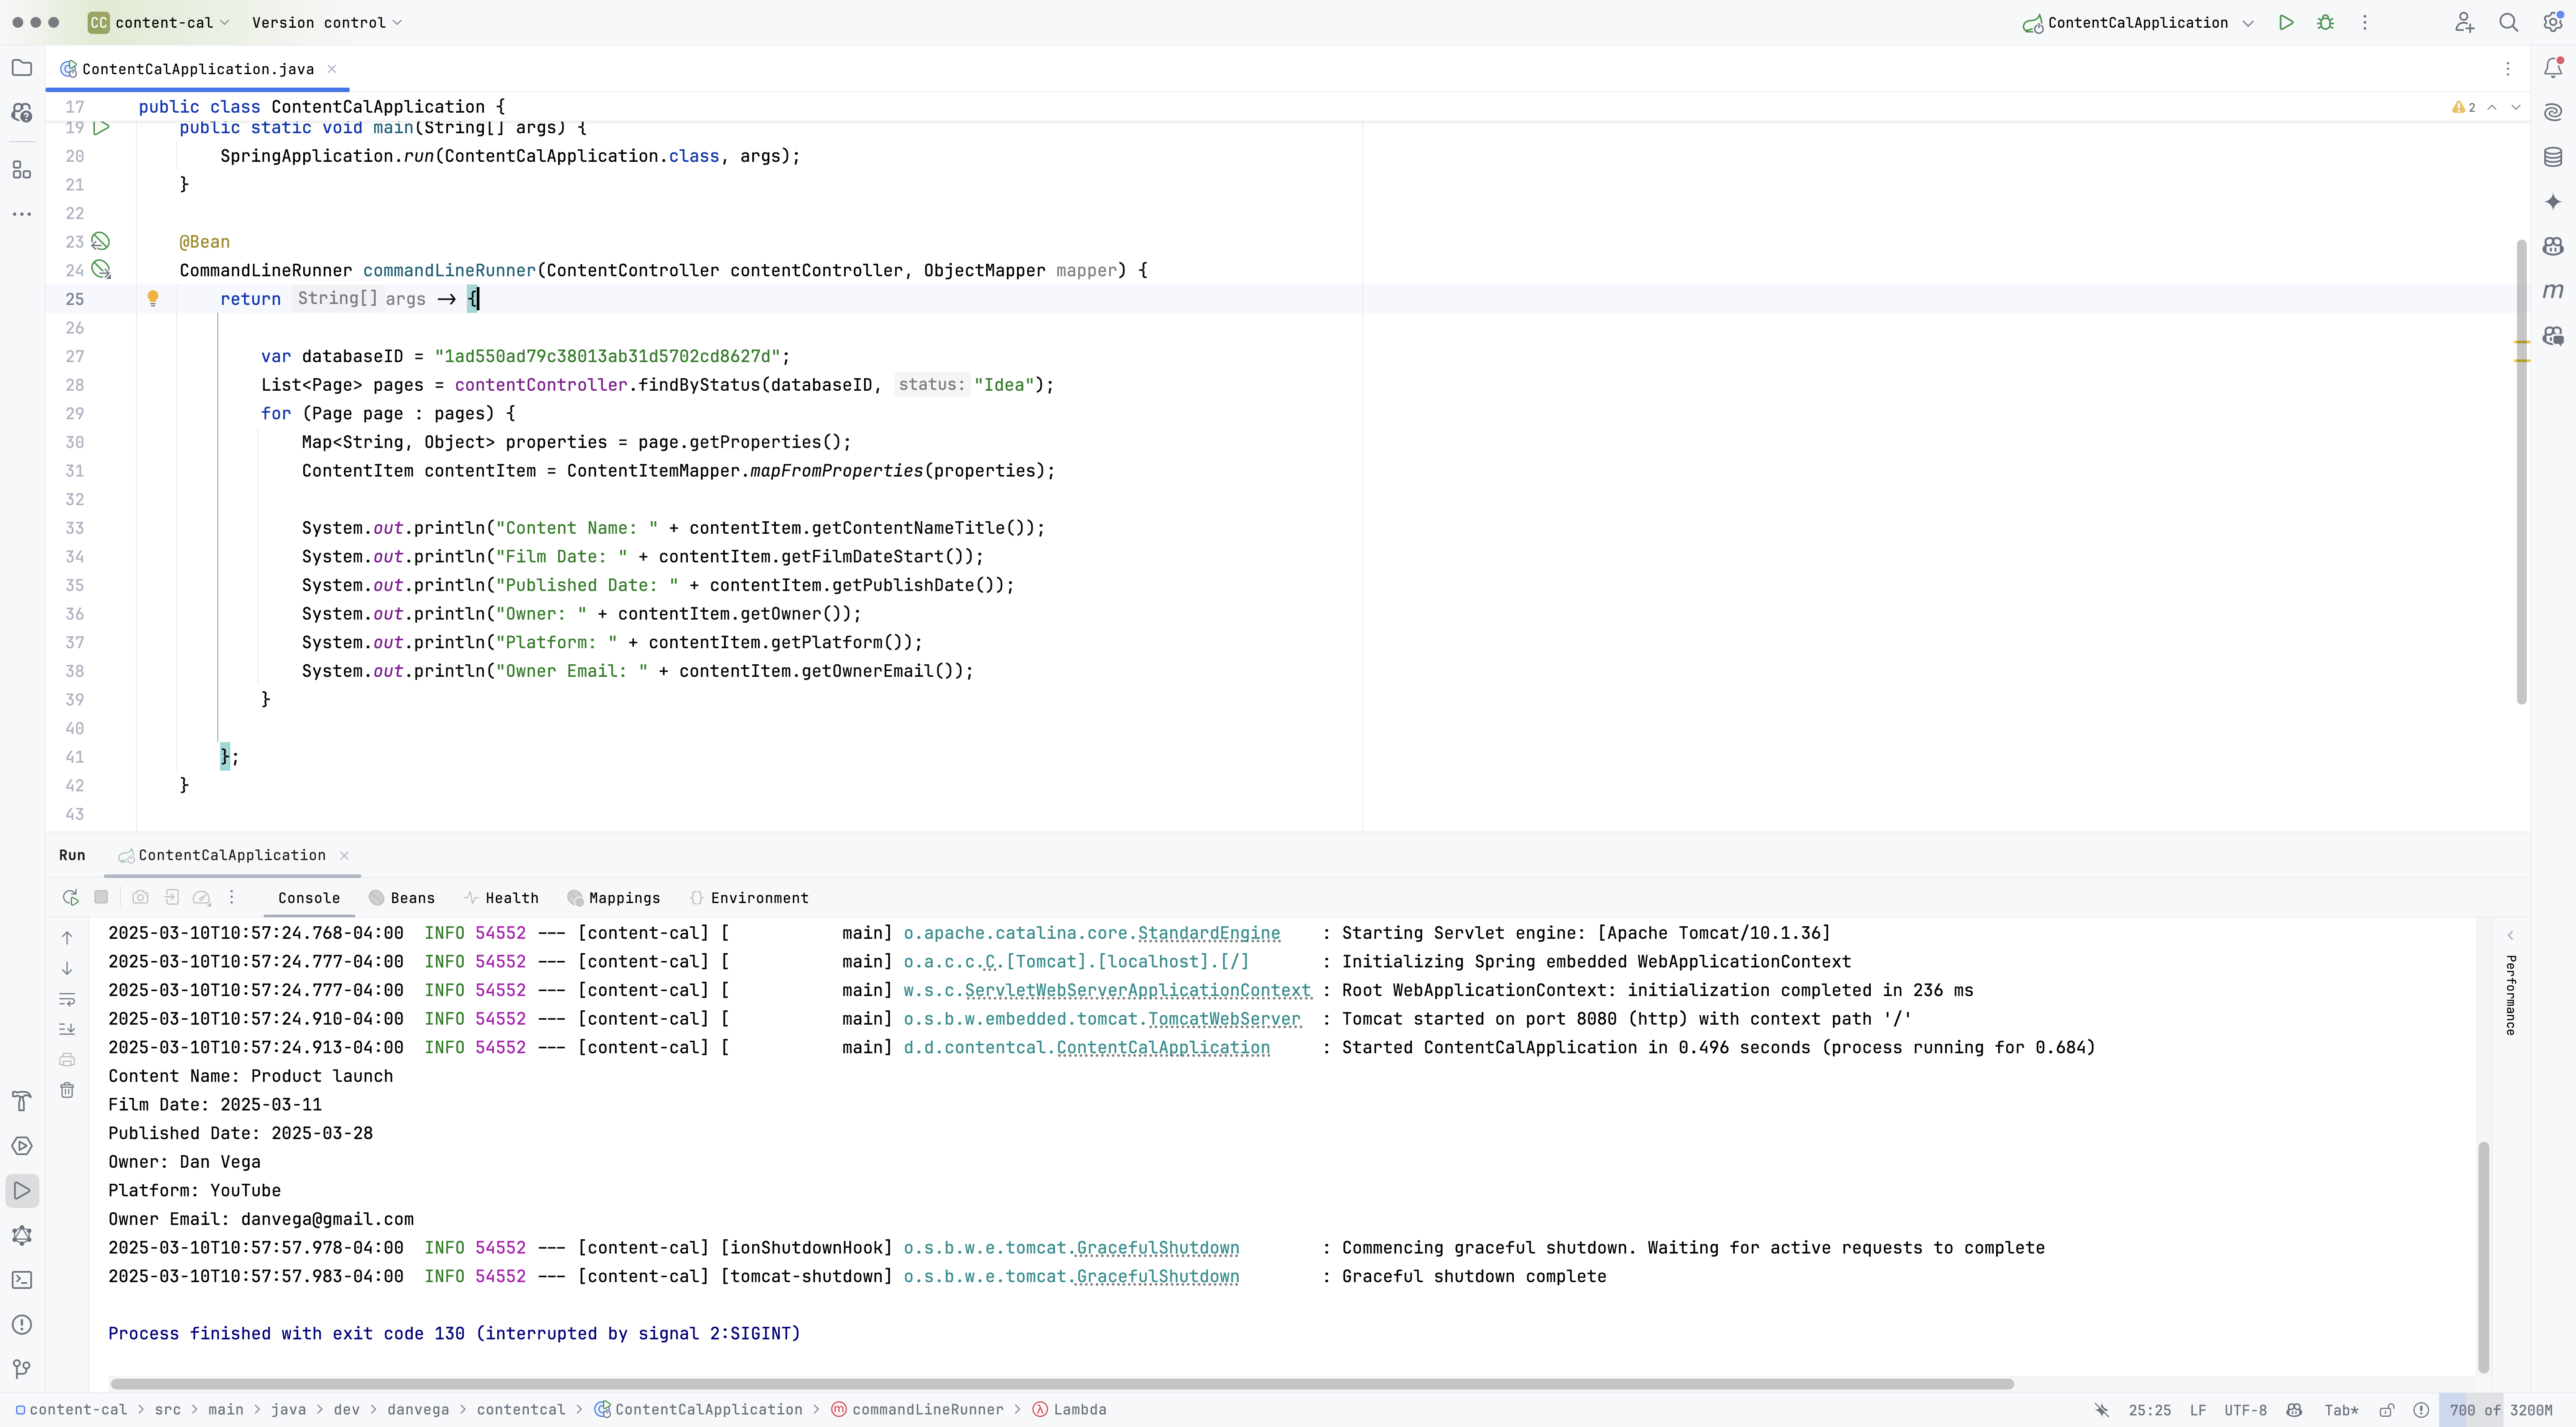Open the Services tool window
2576x1427 pixels.
pyautogui.click(x=22, y=1146)
